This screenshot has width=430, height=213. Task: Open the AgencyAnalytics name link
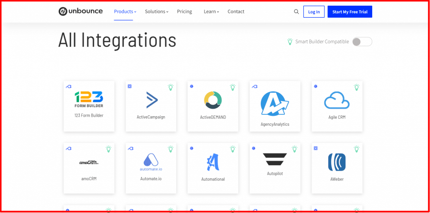275,124
